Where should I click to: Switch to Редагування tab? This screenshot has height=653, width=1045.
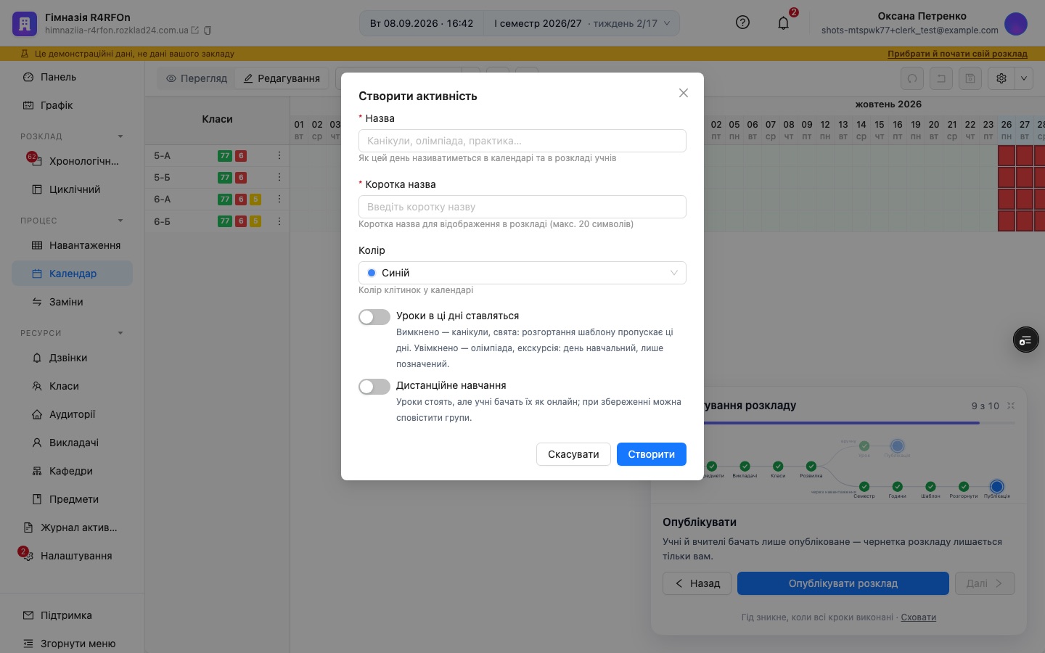tap(282, 78)
